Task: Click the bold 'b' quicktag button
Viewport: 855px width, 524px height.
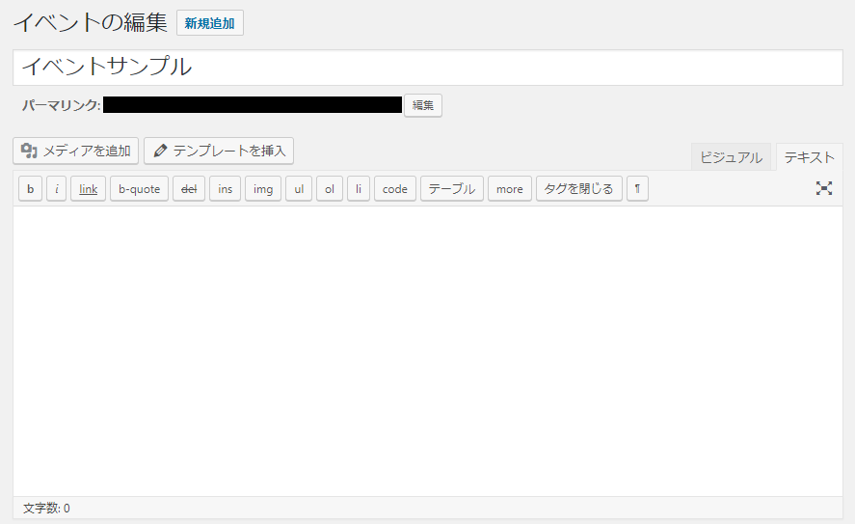Action: pyautogui.click(x=31, y=189)
